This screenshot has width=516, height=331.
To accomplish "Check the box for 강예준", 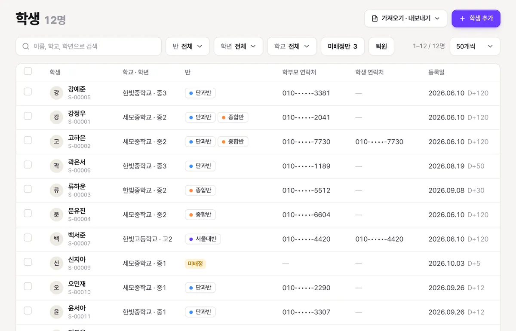I will click(x=28, y=92).
